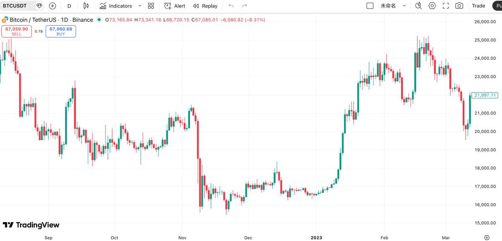This screenshot has width=502, height=241.
Task: Open the candlestick chart style menu
Action: click(86, 6)
